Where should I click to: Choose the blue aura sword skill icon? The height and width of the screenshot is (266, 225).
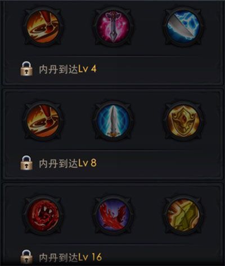point(113,121)
